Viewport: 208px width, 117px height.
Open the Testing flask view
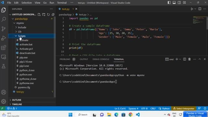4,66
